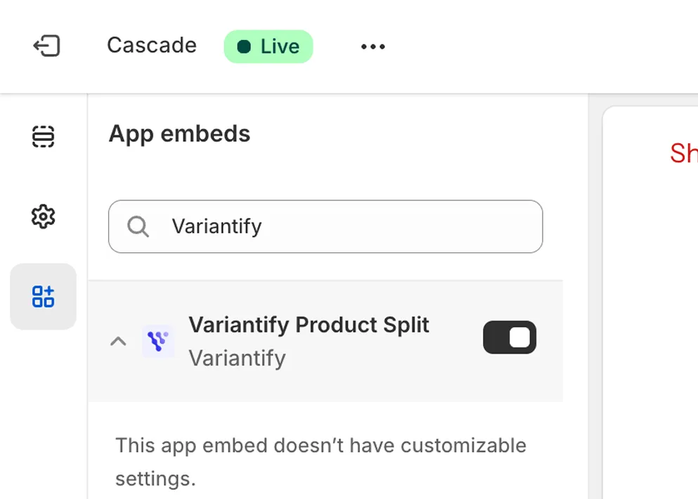Click the Variantify app logo icon
This screenshot has height=499, width=698.
tap(158, 341)
